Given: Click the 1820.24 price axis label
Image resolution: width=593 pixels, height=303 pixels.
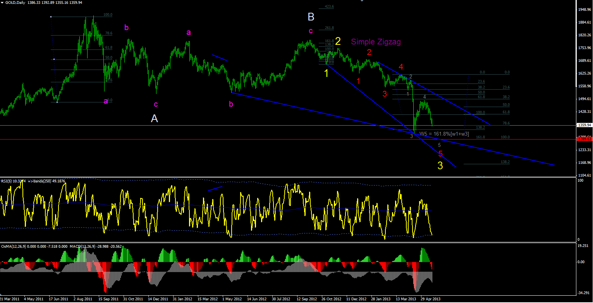Looking at the screenshot, I should pyautogui.click(x=585, y=35).
